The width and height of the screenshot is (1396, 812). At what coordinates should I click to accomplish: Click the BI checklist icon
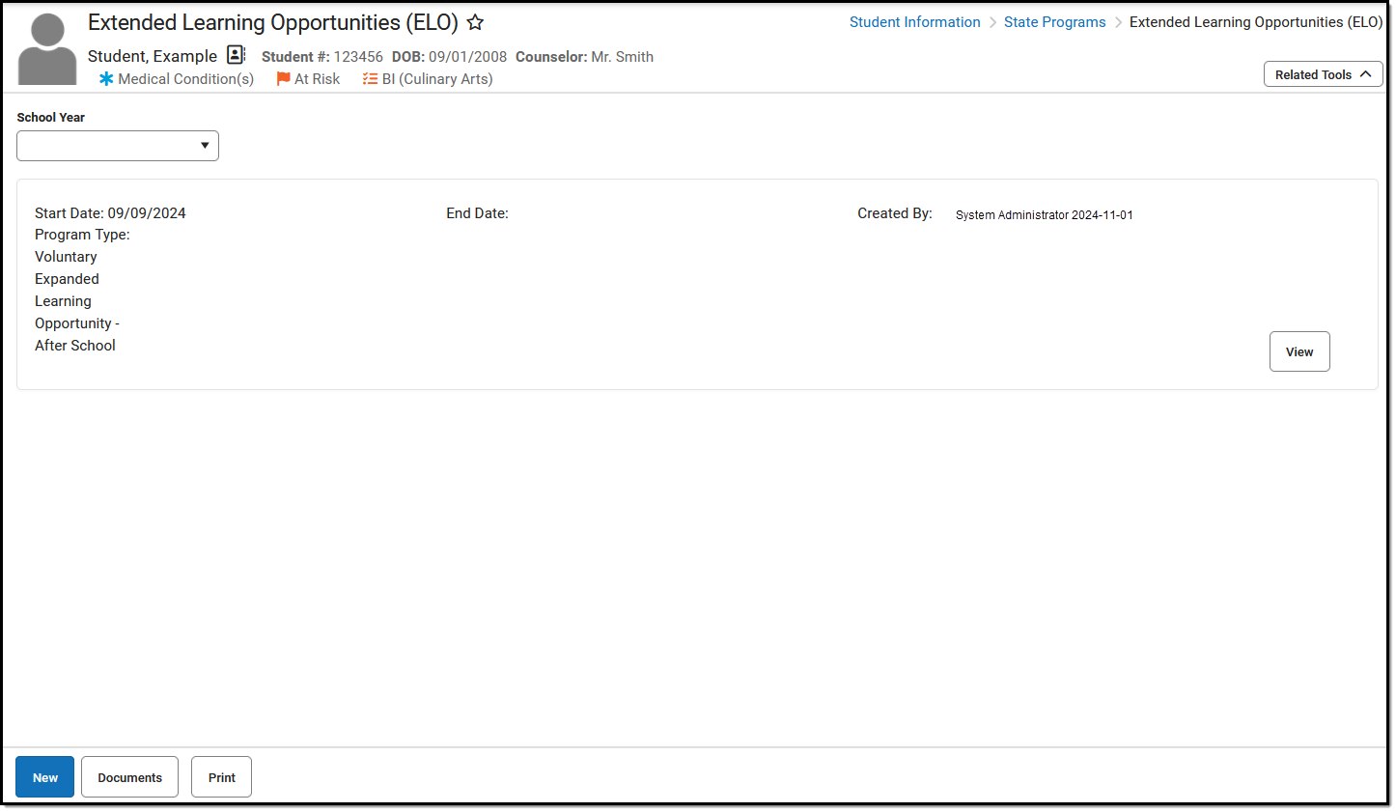[370, 79]
